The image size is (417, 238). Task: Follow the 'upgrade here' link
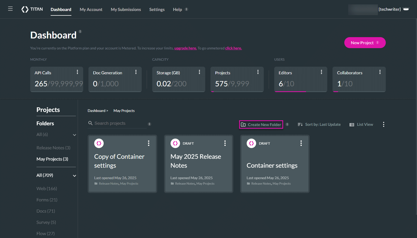coord(185,48)
